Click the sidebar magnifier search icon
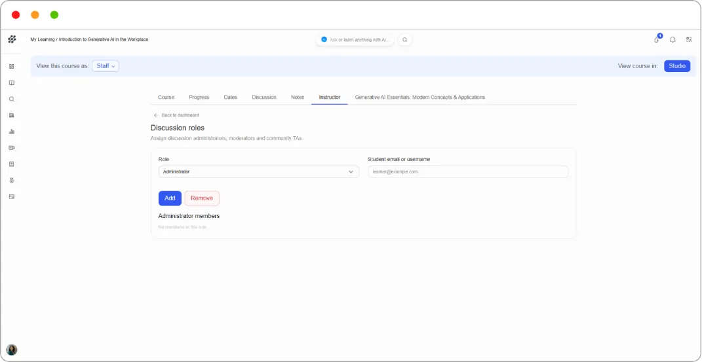 pyautogui.click(x=12, y=100)
